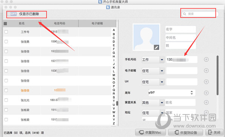Click the plus icon on the 家庭关系 row
Viewport: 225px width, 137px height.
click(x=207, y=102)
